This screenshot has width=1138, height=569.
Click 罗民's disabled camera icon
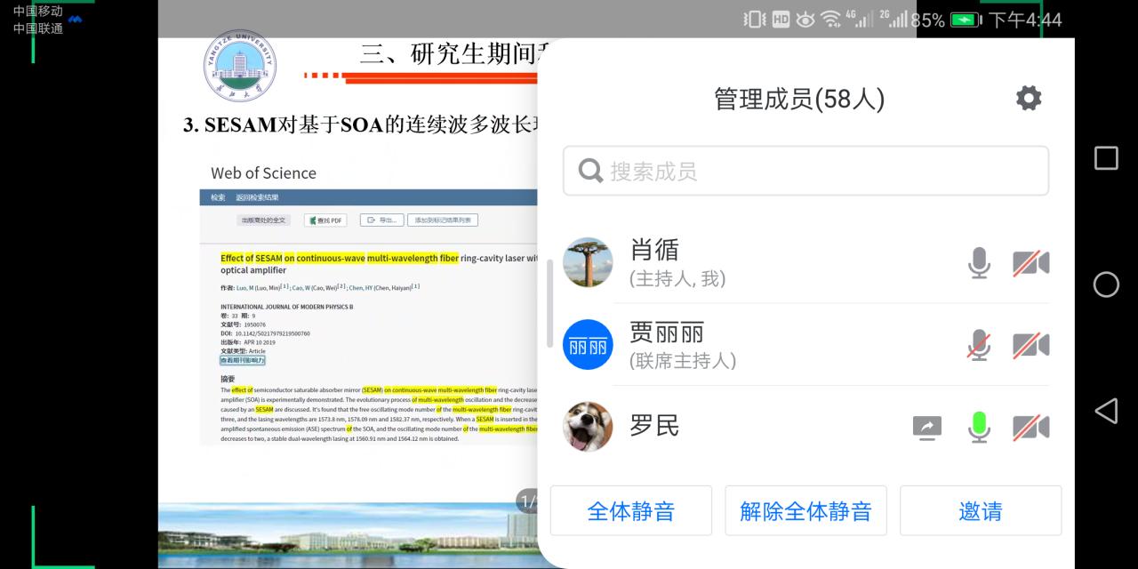pos(1030,428)
